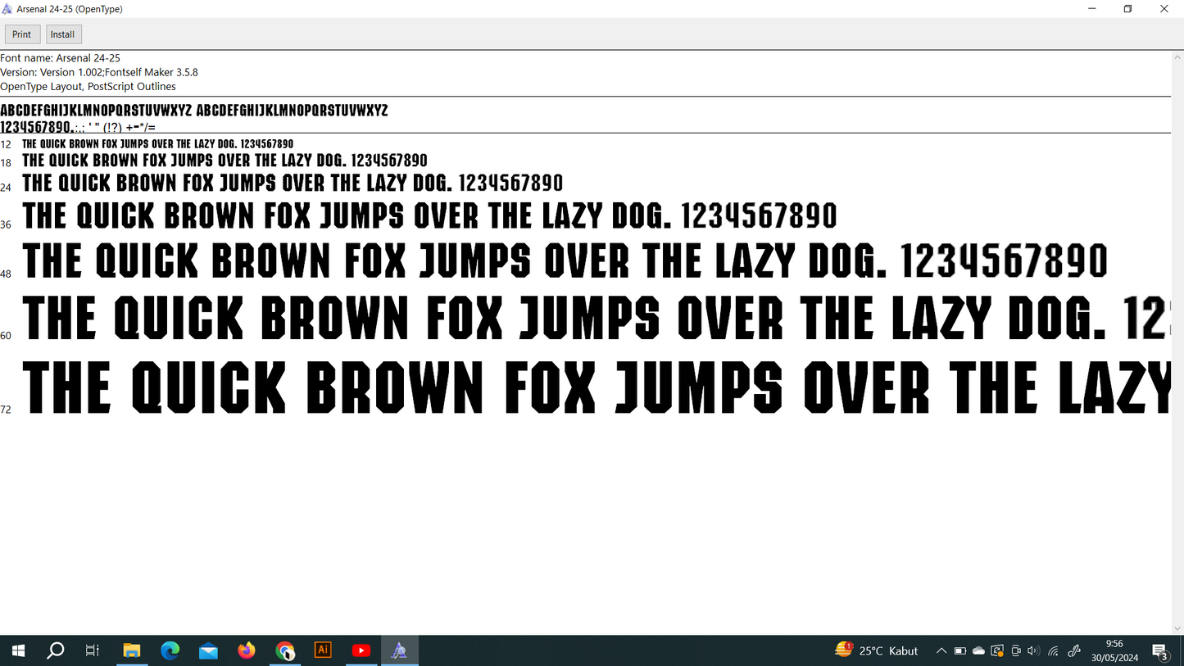Open taskbar Search

[x=55, y=650]
